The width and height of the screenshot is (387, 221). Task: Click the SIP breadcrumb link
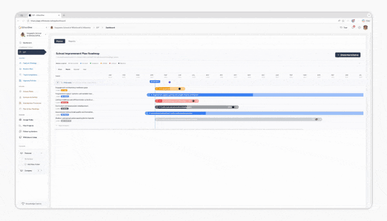(98, 28)
